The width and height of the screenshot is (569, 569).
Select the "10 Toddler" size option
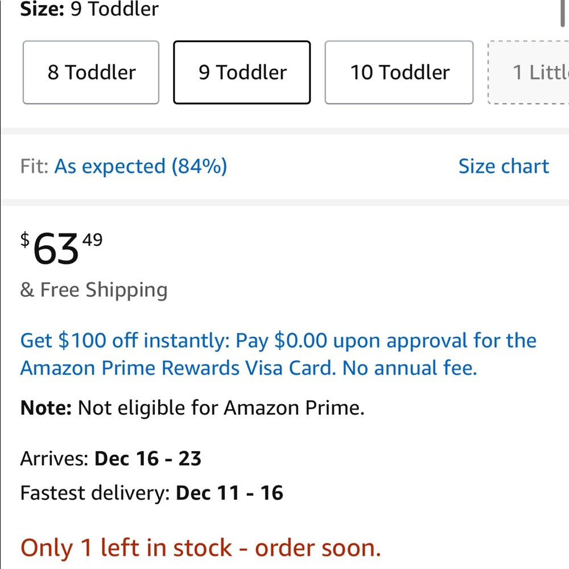pyautogui.click(x=398, y=72)
